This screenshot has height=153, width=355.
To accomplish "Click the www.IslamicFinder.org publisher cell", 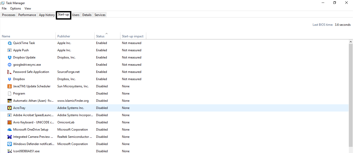I will click(x=73, y=101).
